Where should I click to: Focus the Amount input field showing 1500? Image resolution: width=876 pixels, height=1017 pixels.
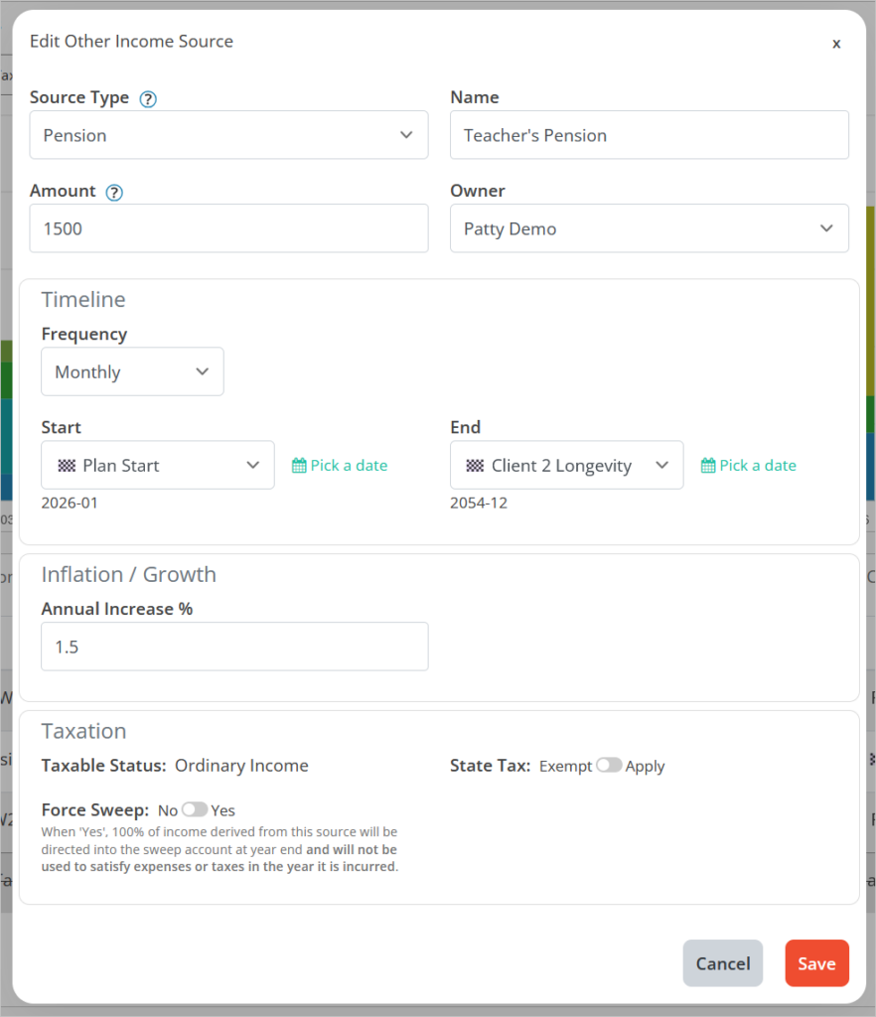tap(228, 228)
